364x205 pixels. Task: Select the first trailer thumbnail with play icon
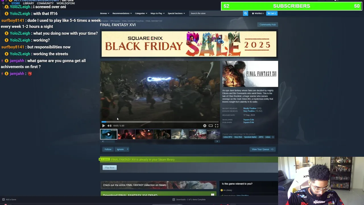(109, 134)
